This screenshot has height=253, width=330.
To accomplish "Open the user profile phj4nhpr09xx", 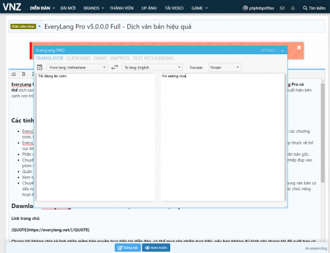I will 258,8.
